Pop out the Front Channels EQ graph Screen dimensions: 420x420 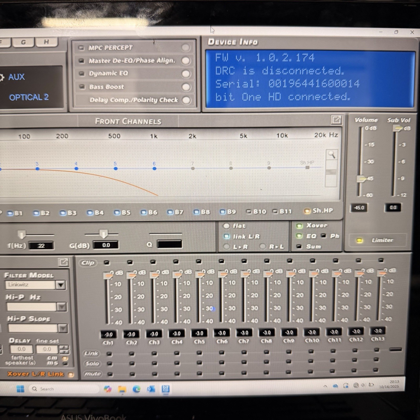tap(336, 120)
